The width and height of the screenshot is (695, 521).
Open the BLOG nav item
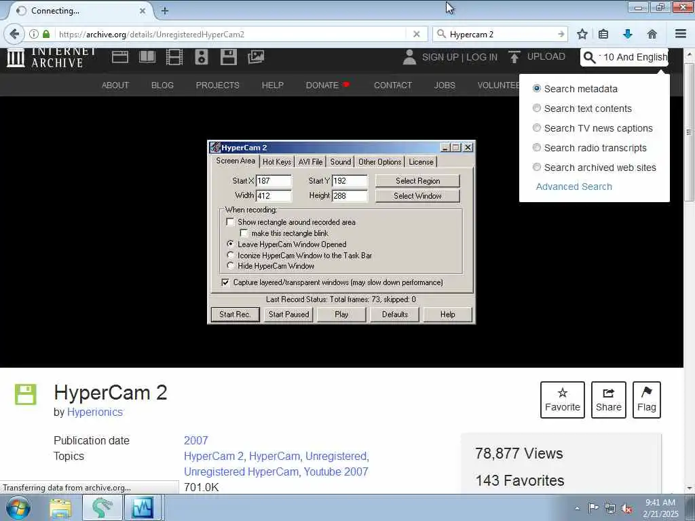(162, 85)
